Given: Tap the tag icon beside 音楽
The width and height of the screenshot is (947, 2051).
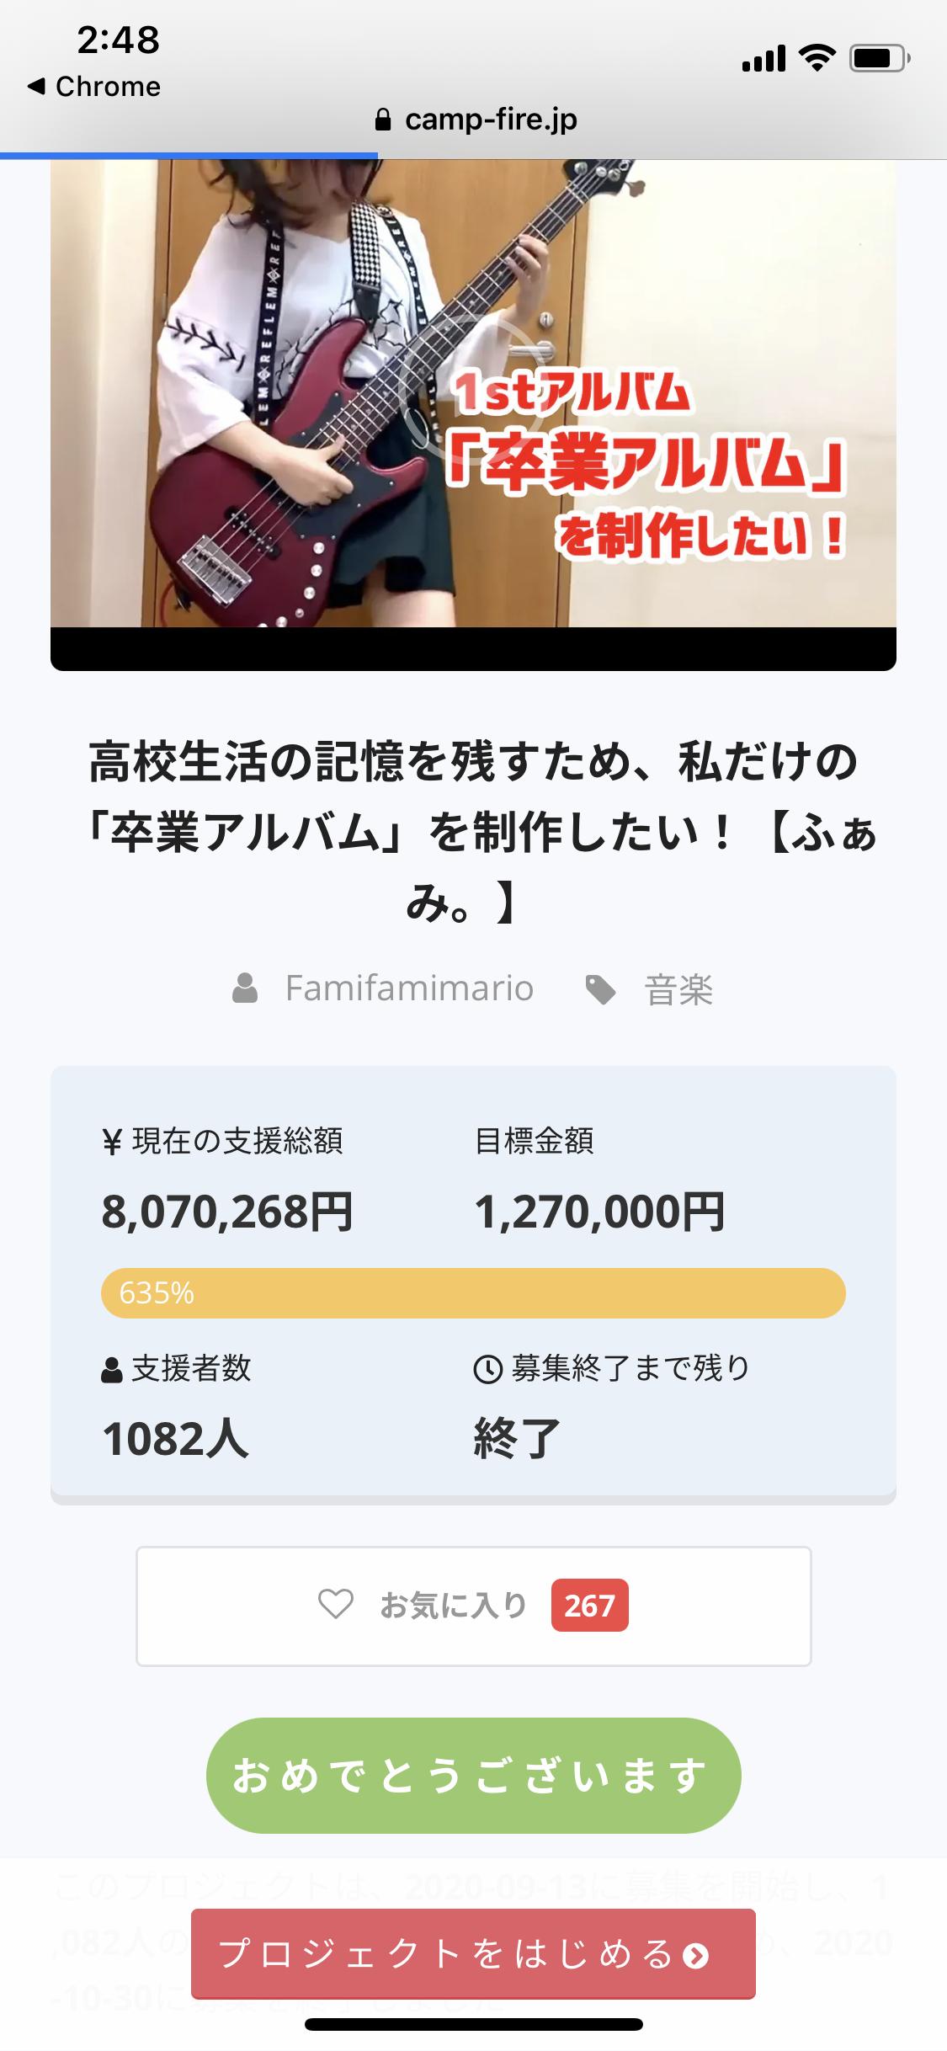Looking at the screenshot, I should click(x=600, y=990).
